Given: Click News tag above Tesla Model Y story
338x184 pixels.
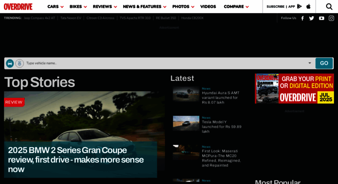Looking at the screenshot, I should click(206, 117).
